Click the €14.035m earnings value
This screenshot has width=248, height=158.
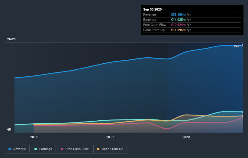[178, 20]
